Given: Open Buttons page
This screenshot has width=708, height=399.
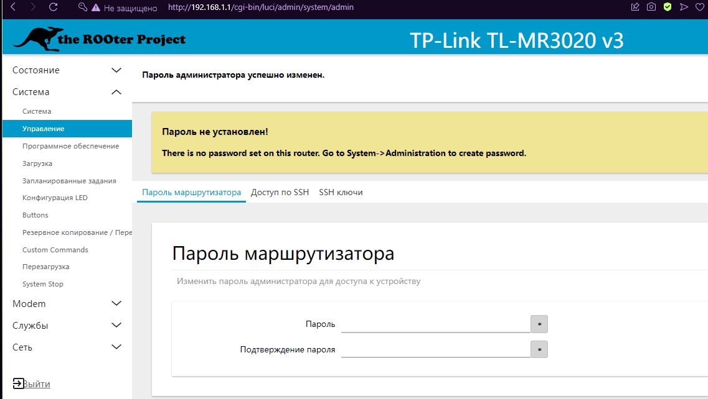Looking at the screenshot, I should point(35,215).
